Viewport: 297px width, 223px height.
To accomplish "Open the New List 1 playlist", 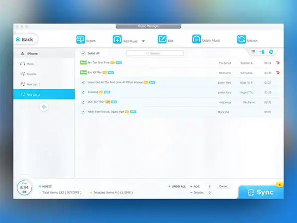I will pos(44,84).
